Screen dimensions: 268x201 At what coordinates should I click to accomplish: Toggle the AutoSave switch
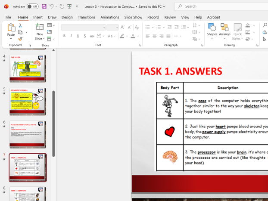click(x=32, y=6)
